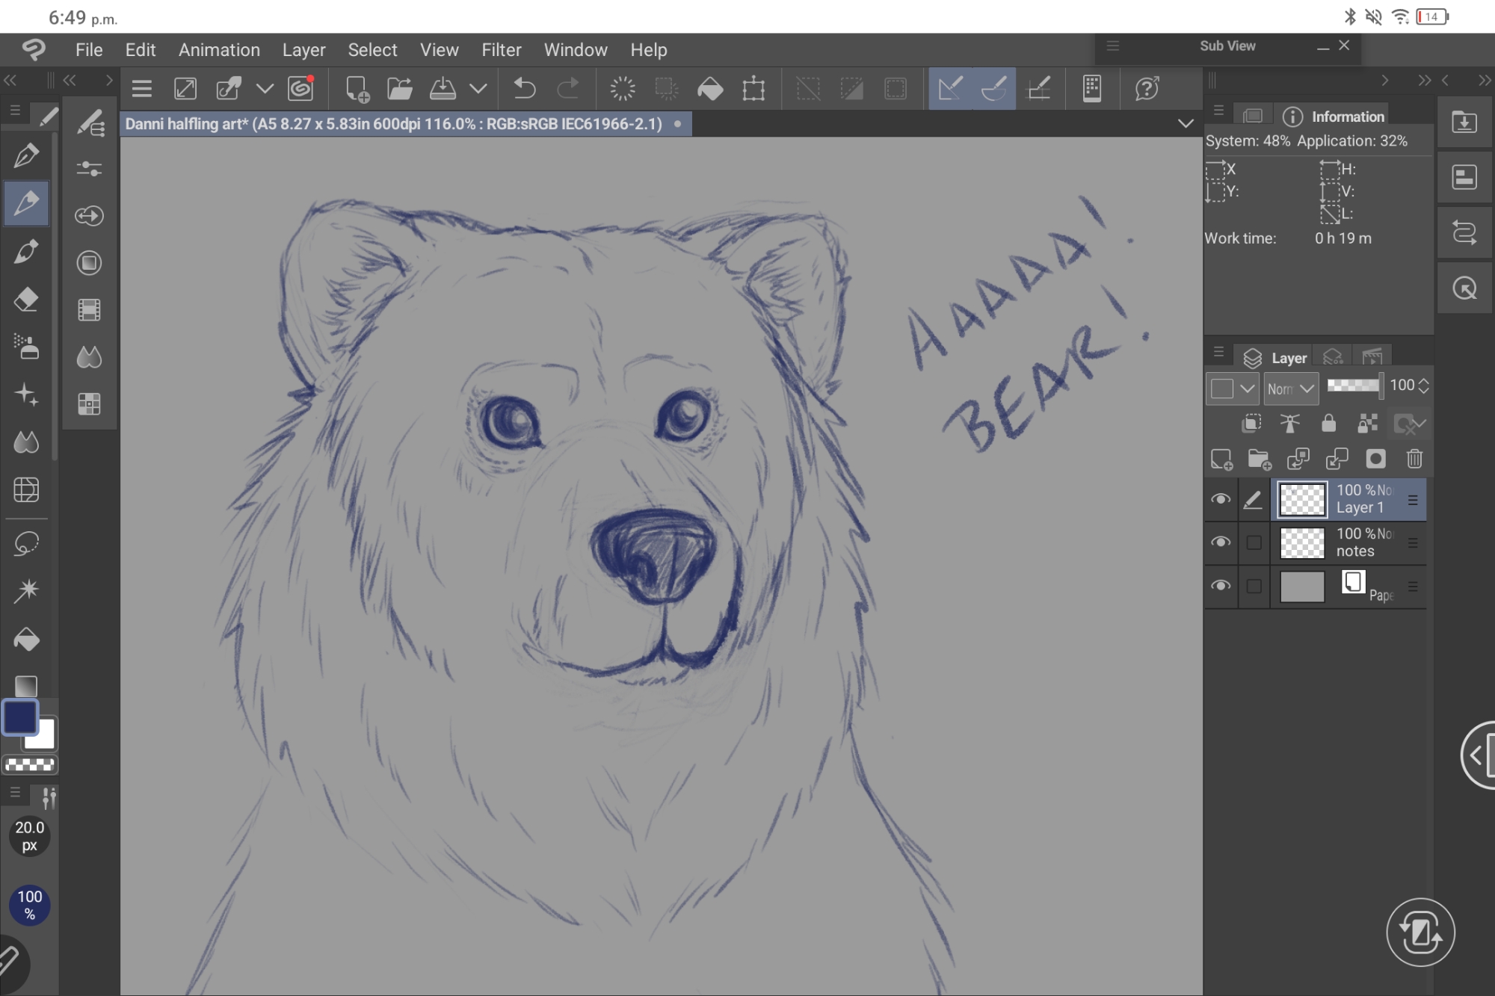Screen dimensions: 1495x996
Task: Switch to the Information panel tab
Action: (1335, 117)
